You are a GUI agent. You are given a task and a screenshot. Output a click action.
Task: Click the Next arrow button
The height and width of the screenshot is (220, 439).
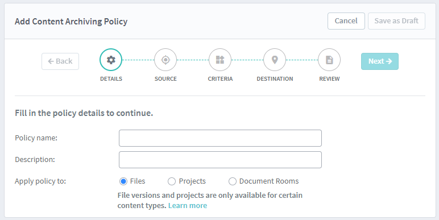pyautogui.click(x=380, y=61)
